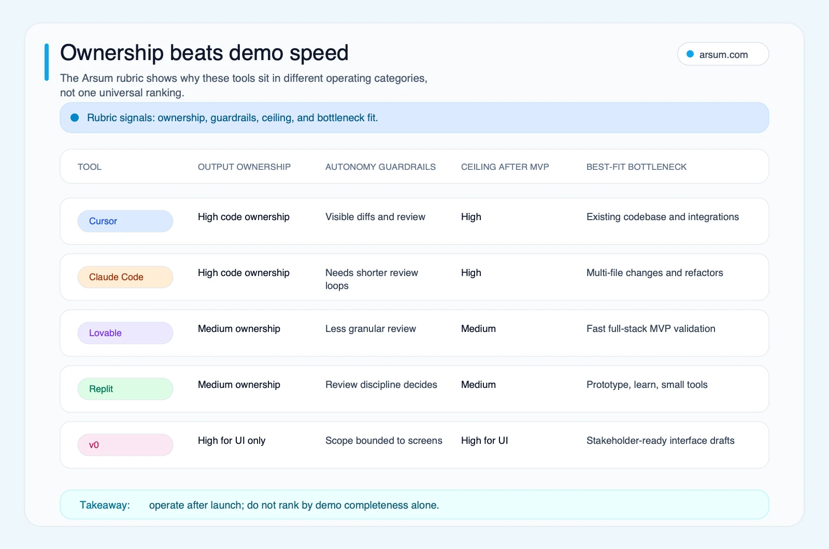
Task: Click 'Review discipline decides' cell
Action: (x=381, y=385)
